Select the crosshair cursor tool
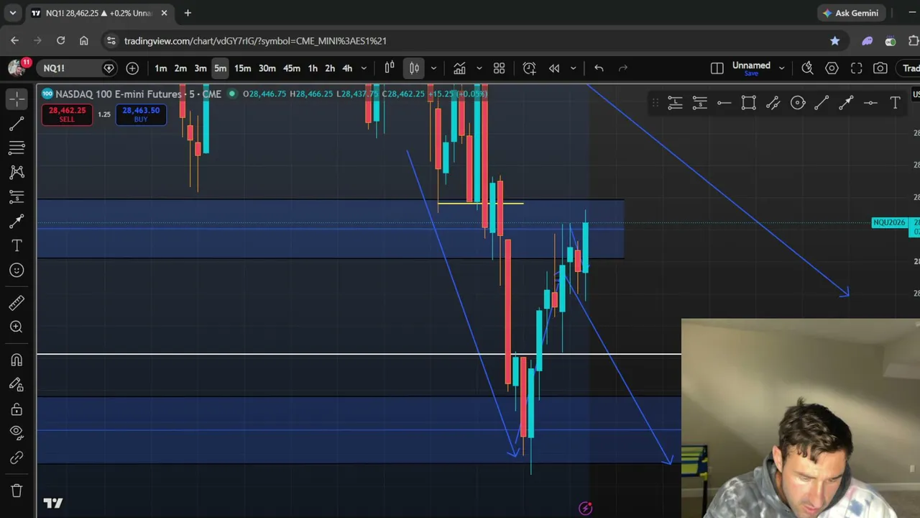Screen dimensions: 920x518 pyautogui.click(x=17, y=99)
